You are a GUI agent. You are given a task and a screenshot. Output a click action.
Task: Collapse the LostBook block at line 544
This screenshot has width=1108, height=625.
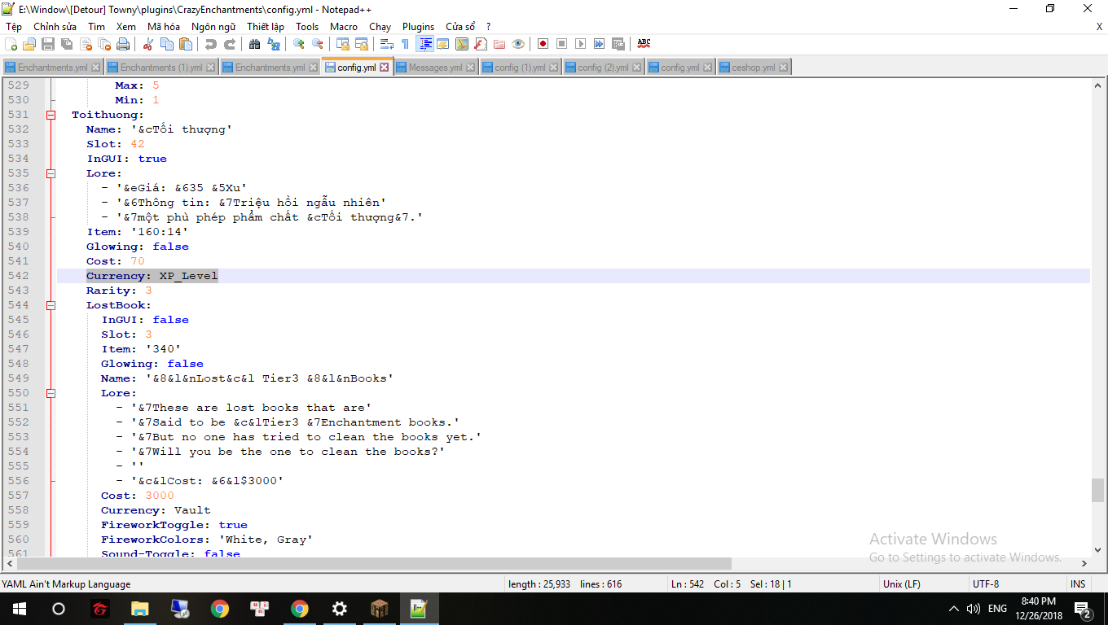[51, 305]
